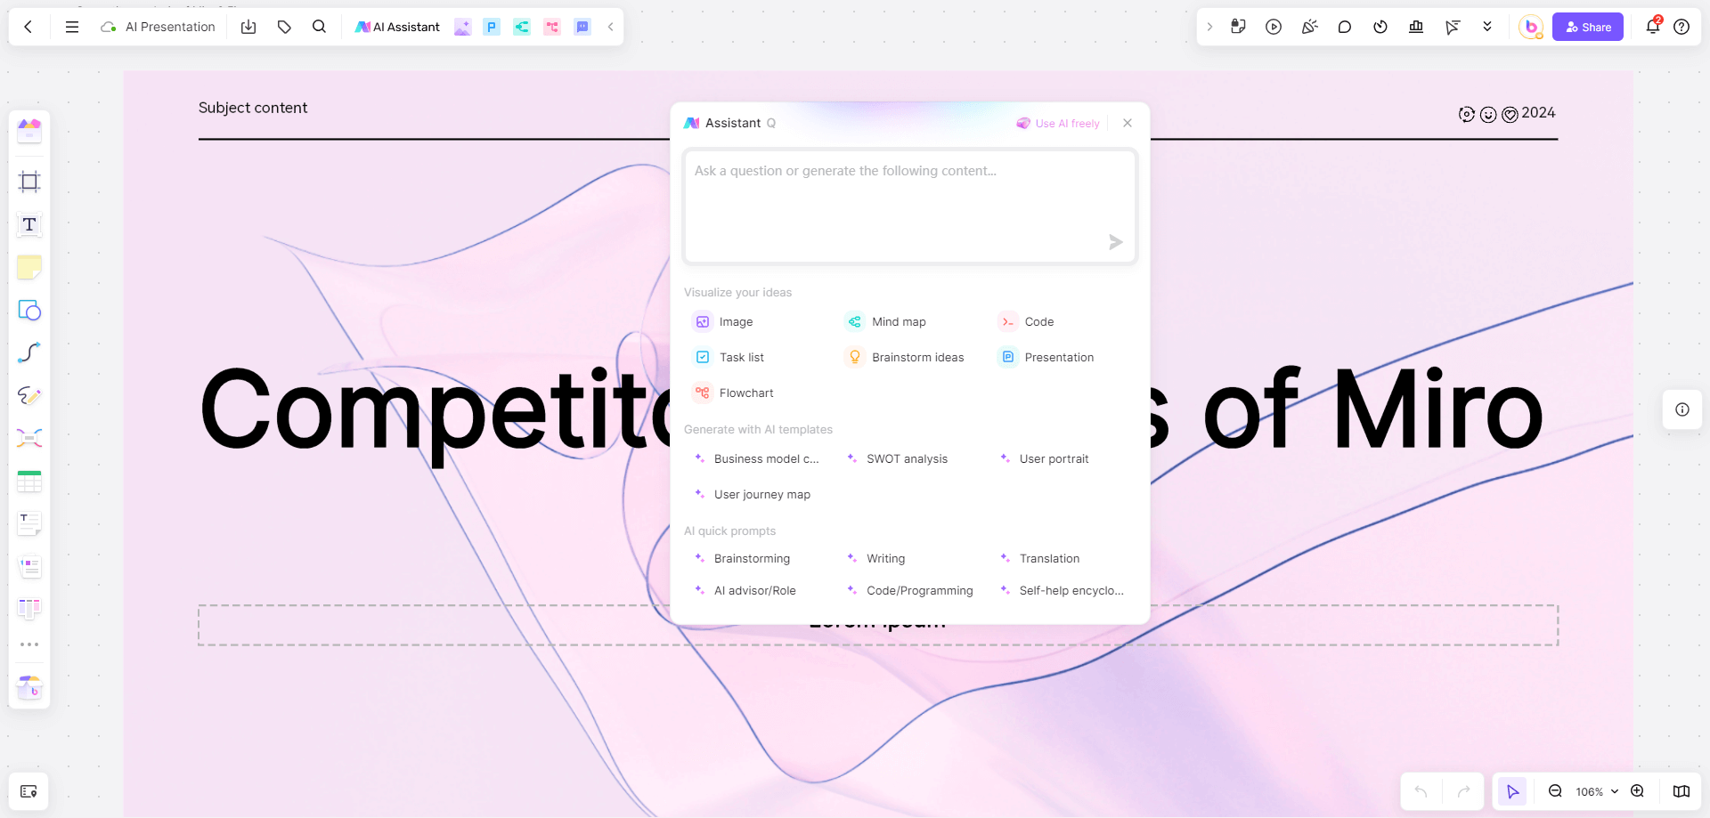Select the Table tool in sidebar
Screen dimensions: 1710x818
click(29, 481)
